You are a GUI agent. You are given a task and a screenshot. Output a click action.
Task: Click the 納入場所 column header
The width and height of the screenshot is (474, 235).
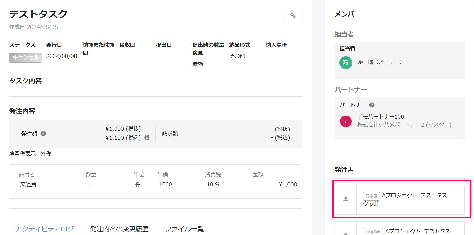pos(276,45)
